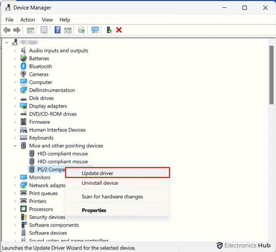
Task: Choose Update driver from context menu
Action: 97,173
